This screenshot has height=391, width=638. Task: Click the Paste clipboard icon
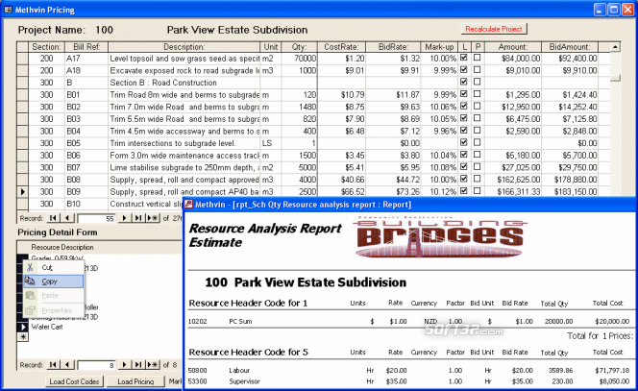30,295
